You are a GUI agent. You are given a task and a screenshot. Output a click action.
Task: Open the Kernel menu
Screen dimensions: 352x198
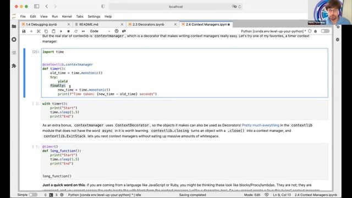[x=67, y=16]
